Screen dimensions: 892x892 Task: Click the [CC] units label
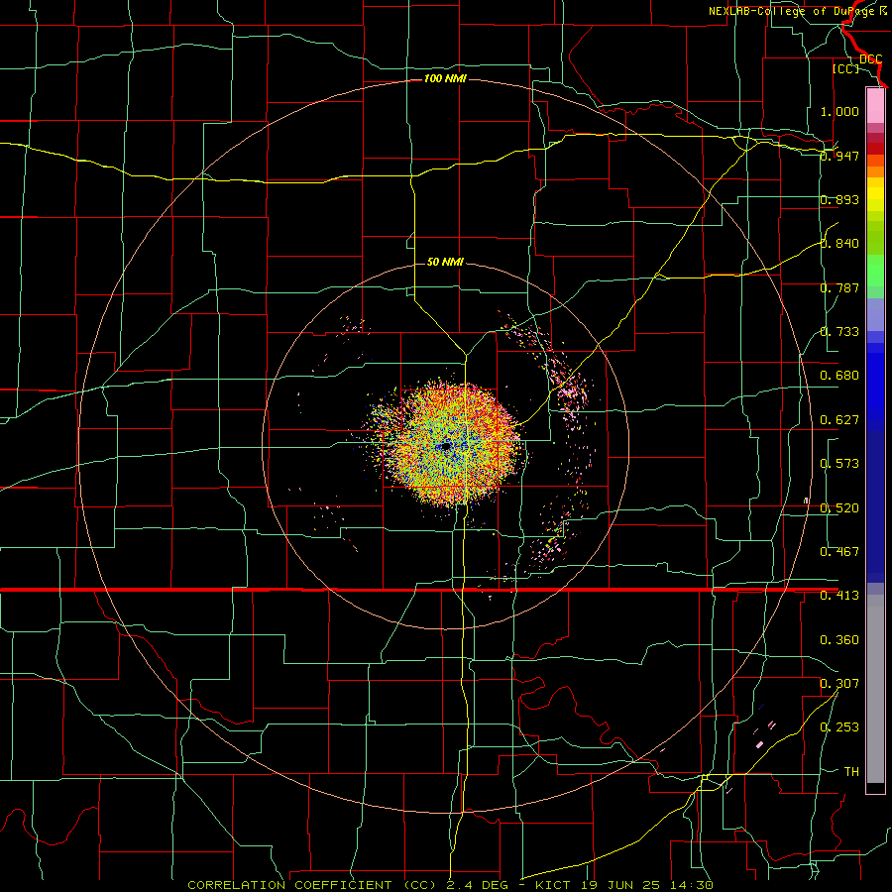846,68
